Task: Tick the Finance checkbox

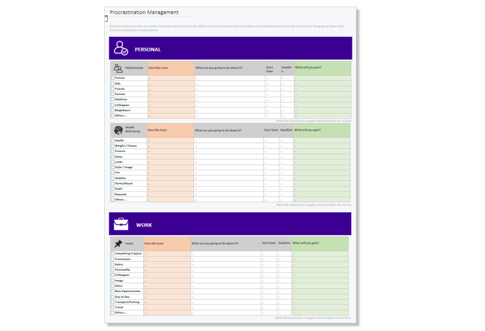Action: click(112, 151)
